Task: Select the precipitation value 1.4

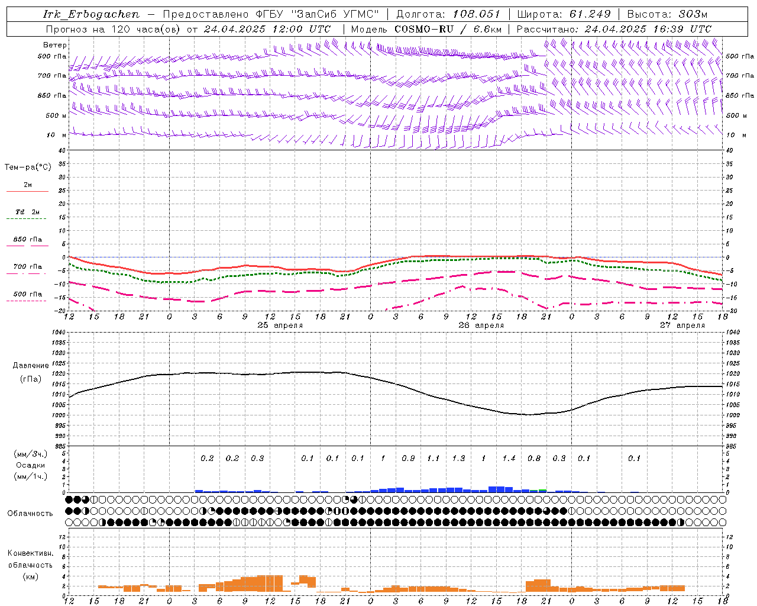Action: (x=509, y=459)
